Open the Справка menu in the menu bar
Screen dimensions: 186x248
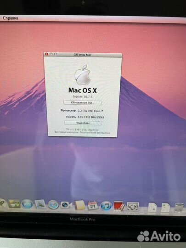tap(11, 18)
